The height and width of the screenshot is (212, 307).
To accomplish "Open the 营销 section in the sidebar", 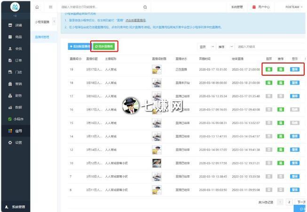I will [15, 84].
